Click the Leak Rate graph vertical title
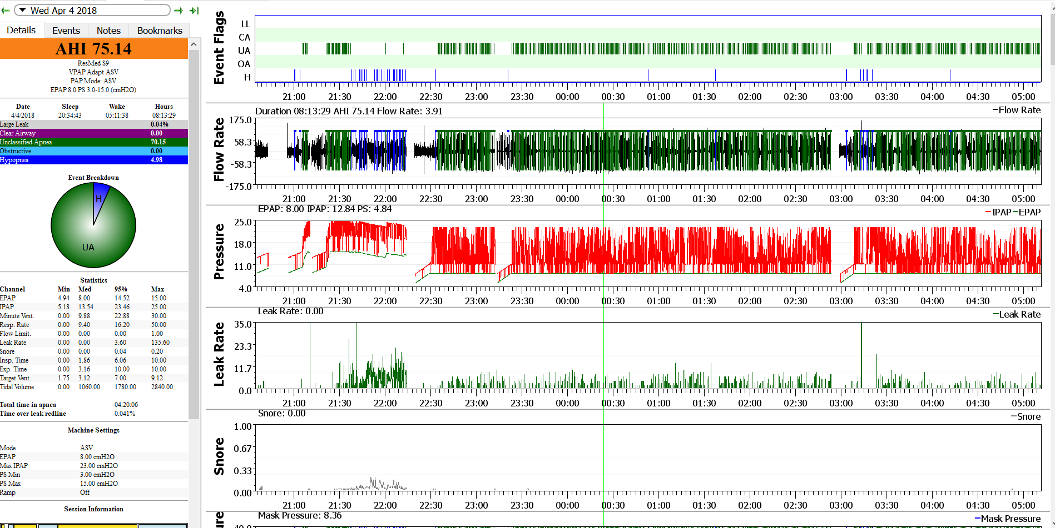 (219, 354)
